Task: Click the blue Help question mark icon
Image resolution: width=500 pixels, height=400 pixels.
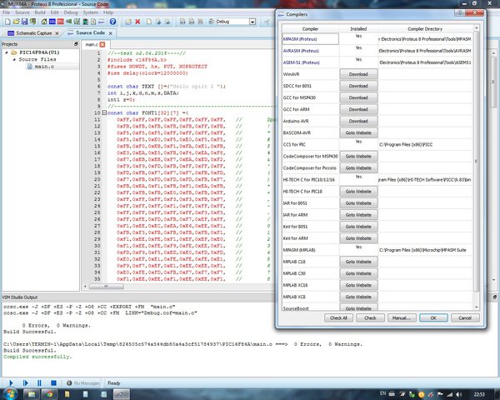Action: pyautogui.click(x=112, y=22)
